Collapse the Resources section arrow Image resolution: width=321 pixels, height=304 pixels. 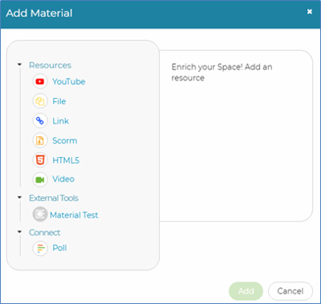click(x=19, y=65)
